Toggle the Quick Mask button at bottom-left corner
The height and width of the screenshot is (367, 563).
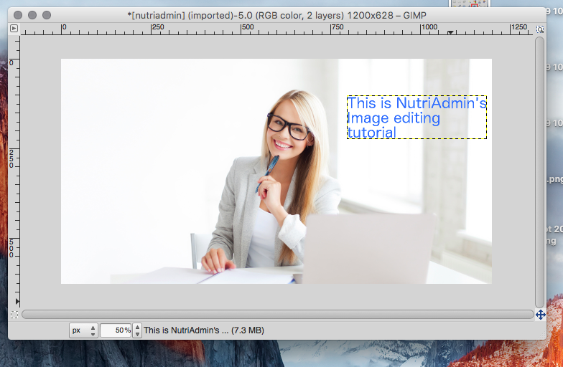tap(14, 315)
